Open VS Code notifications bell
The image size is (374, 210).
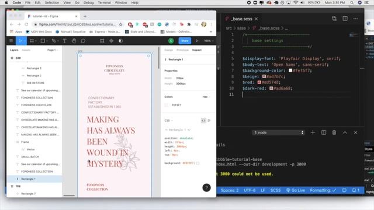click(355, 190)
